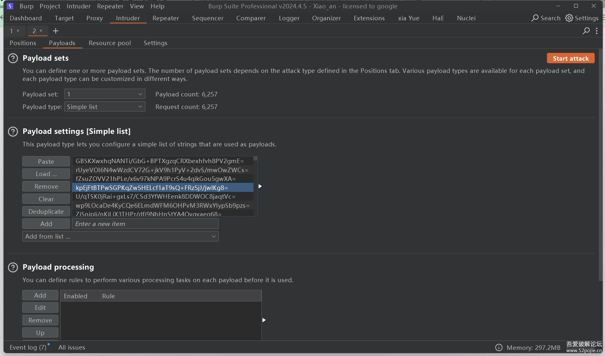605x356 pixels.
Task: Click the Enabled column header
Action: 81,296
